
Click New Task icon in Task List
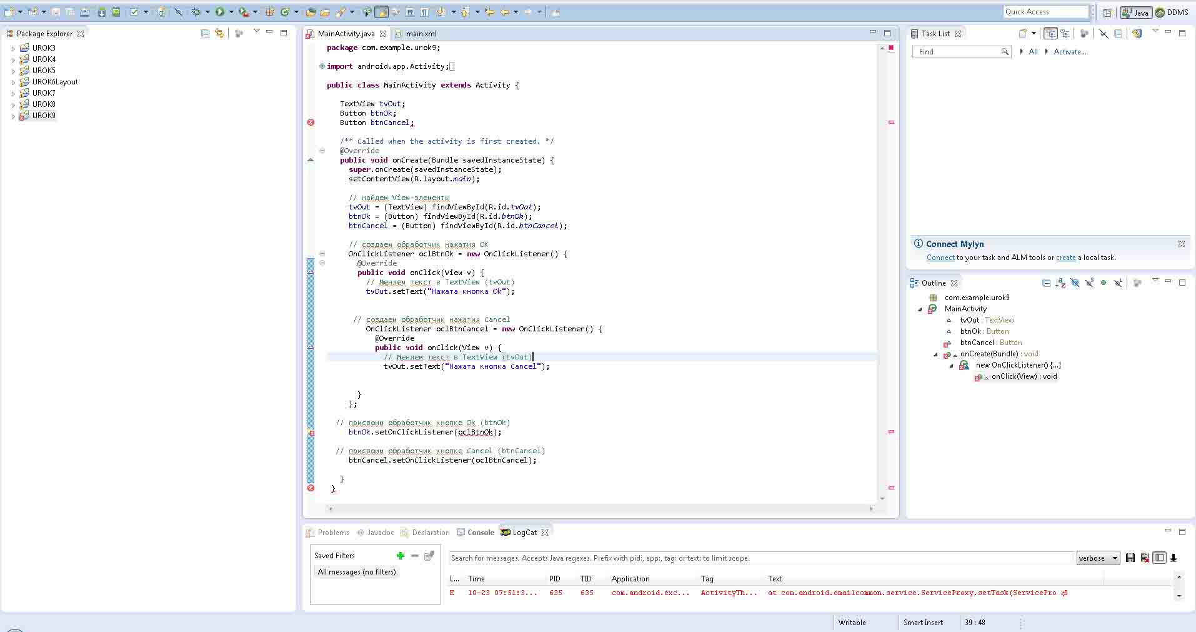click(1023, 33)
